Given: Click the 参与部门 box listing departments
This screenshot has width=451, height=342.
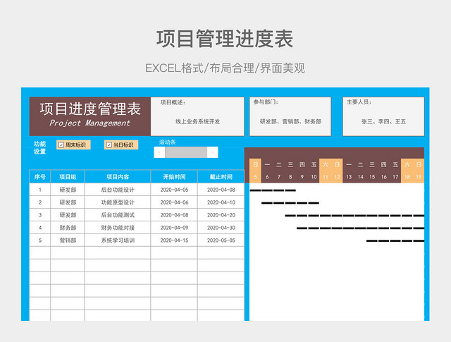Looking at the screenshot, I should click(290, 116).
